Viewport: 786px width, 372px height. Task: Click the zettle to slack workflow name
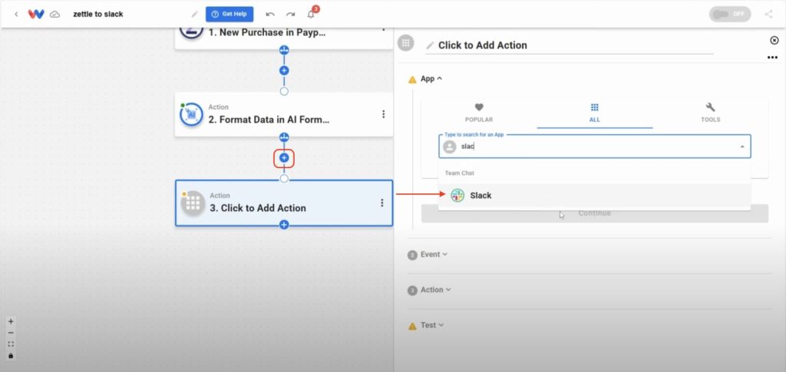[98, 14]
